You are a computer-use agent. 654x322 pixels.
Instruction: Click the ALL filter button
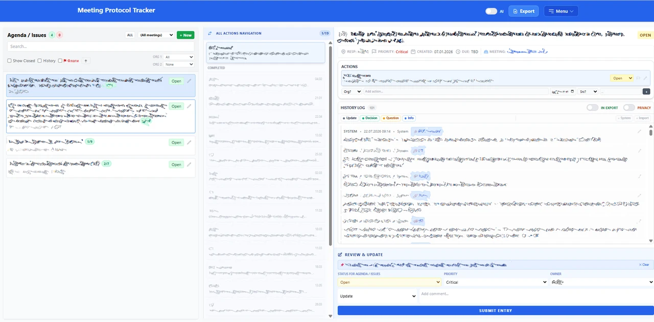pyautogui.click(x=130, y=35)
